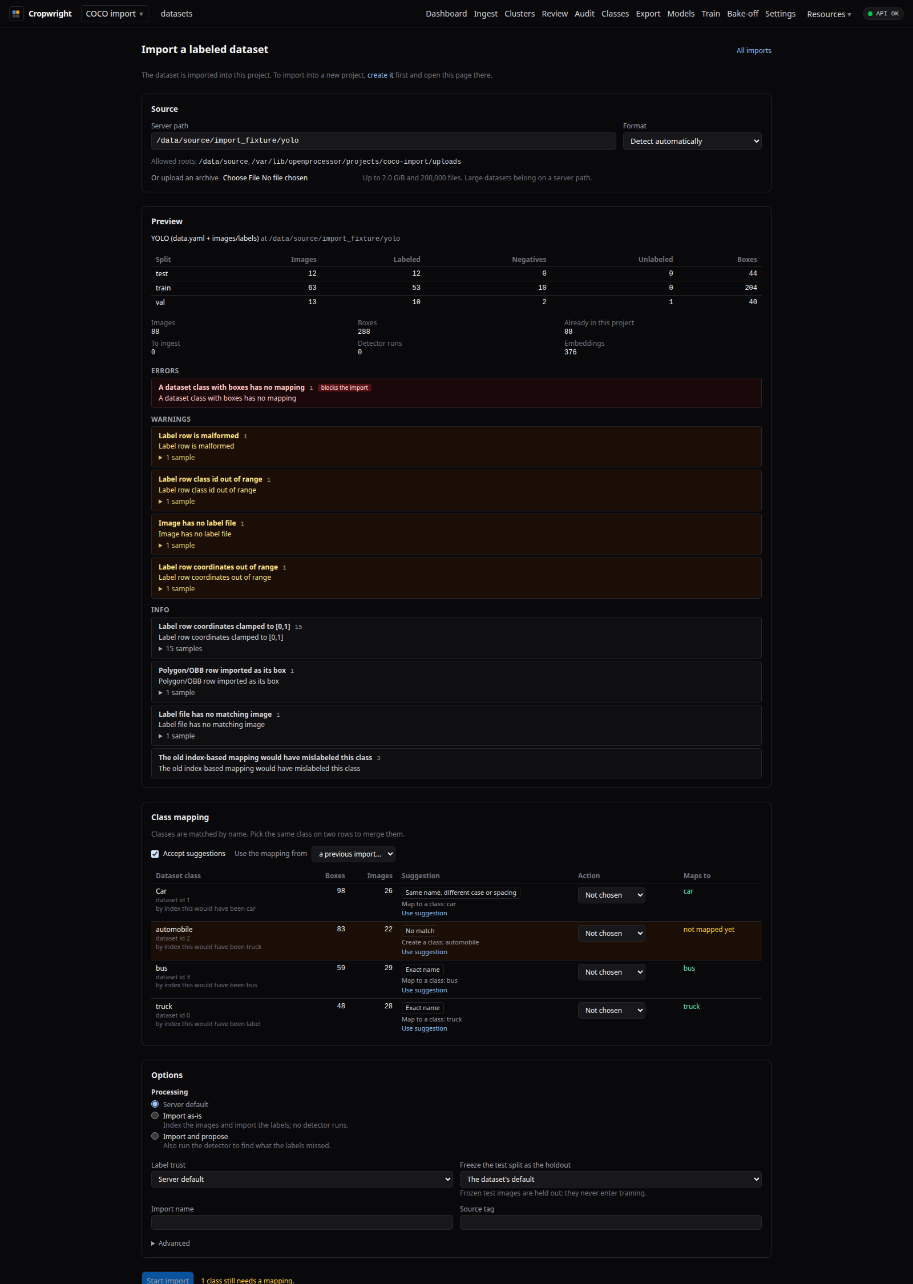Expand the Advanced options section
Image resolution: width=913 pixels, height=1284 pixels.
point(171,1243)
